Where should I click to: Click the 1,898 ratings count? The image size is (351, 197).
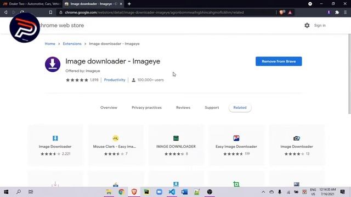tap(94, 80)
